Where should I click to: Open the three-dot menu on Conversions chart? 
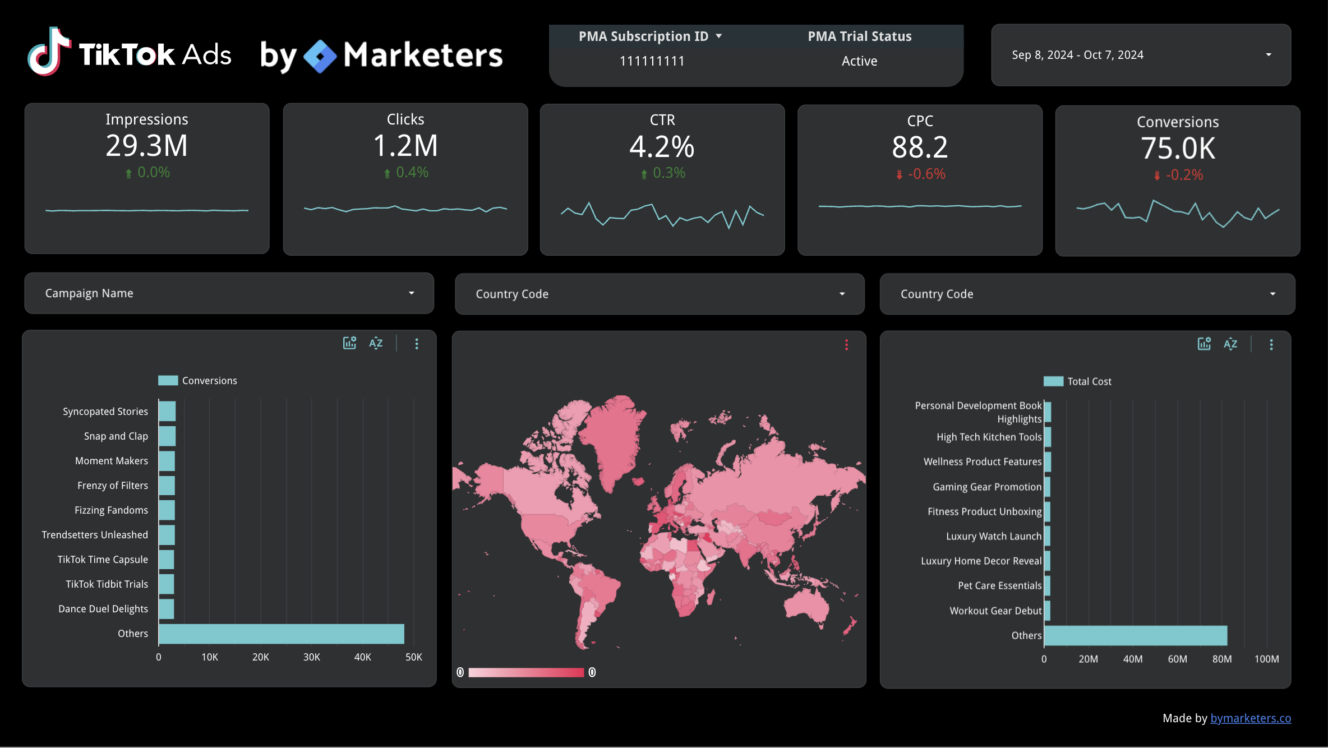[417, 343]
